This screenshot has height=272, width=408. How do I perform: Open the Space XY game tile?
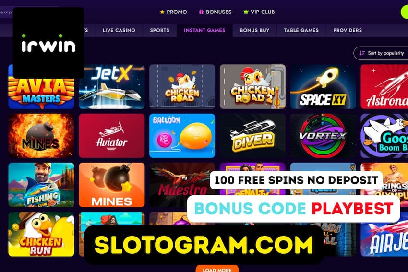click(x=323, y=87)
